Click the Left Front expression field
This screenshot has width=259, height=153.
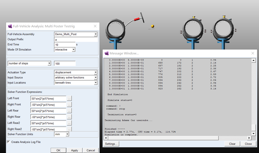(48, 99)
